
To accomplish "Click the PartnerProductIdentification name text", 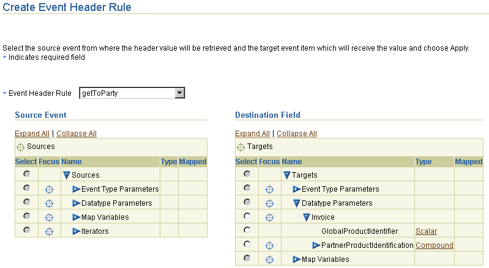I will [x=367, y=245].
